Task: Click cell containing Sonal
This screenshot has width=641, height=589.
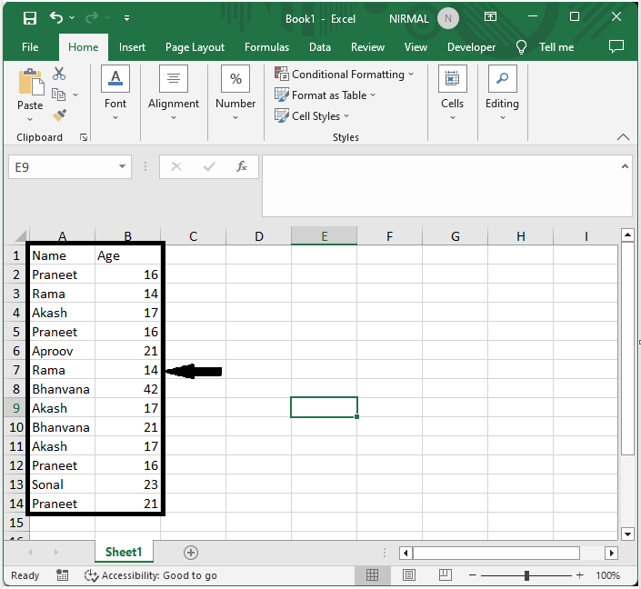Action: pyautogui.click(x=61, y=484)
